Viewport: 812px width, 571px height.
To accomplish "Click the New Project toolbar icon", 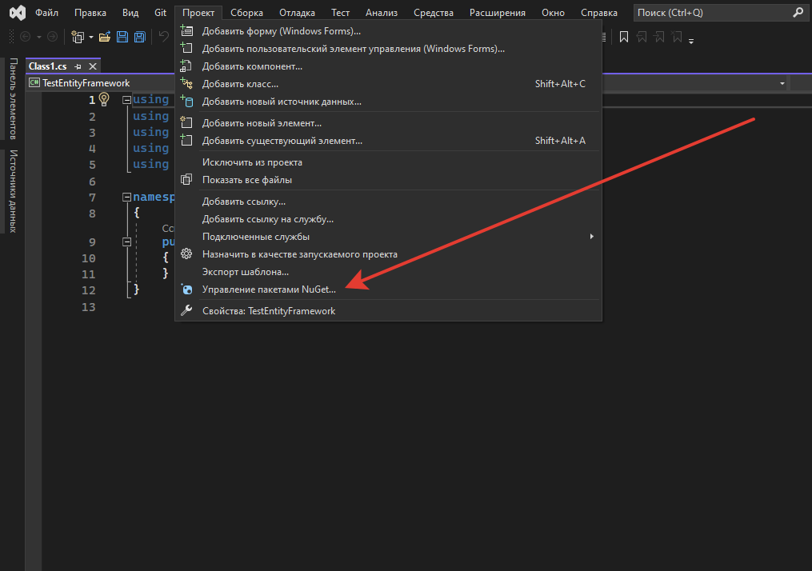I will click(78, 37).
